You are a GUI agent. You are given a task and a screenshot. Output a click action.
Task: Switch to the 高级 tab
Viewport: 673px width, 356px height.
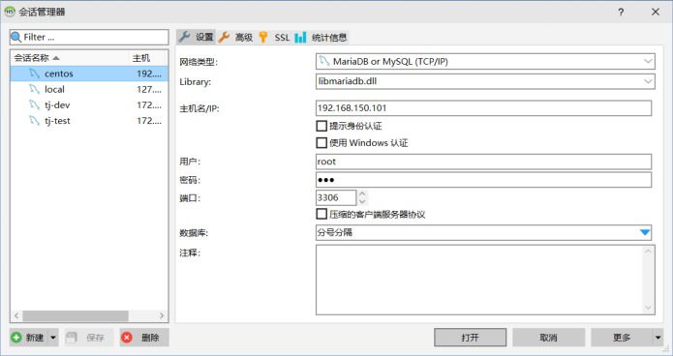tap(235, 38)
